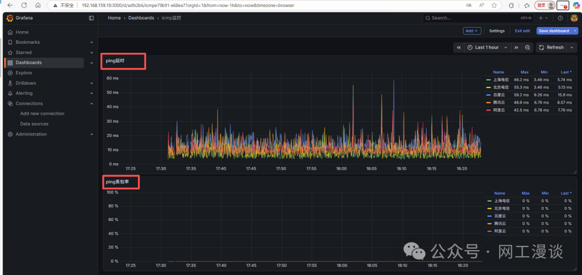Click the browser Home icon
Viewport: 582px width, 275px height.
[38, 5]
